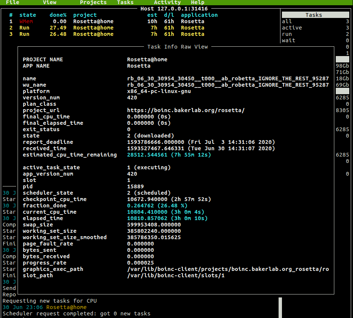Click the done% column header
This screenshot has width=353, height=318.
58,15
